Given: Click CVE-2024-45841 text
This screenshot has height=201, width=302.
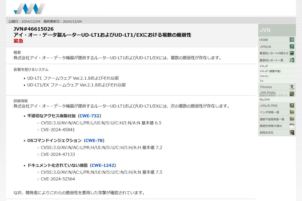Looking at the screenshot, I should tap(58, 130).
